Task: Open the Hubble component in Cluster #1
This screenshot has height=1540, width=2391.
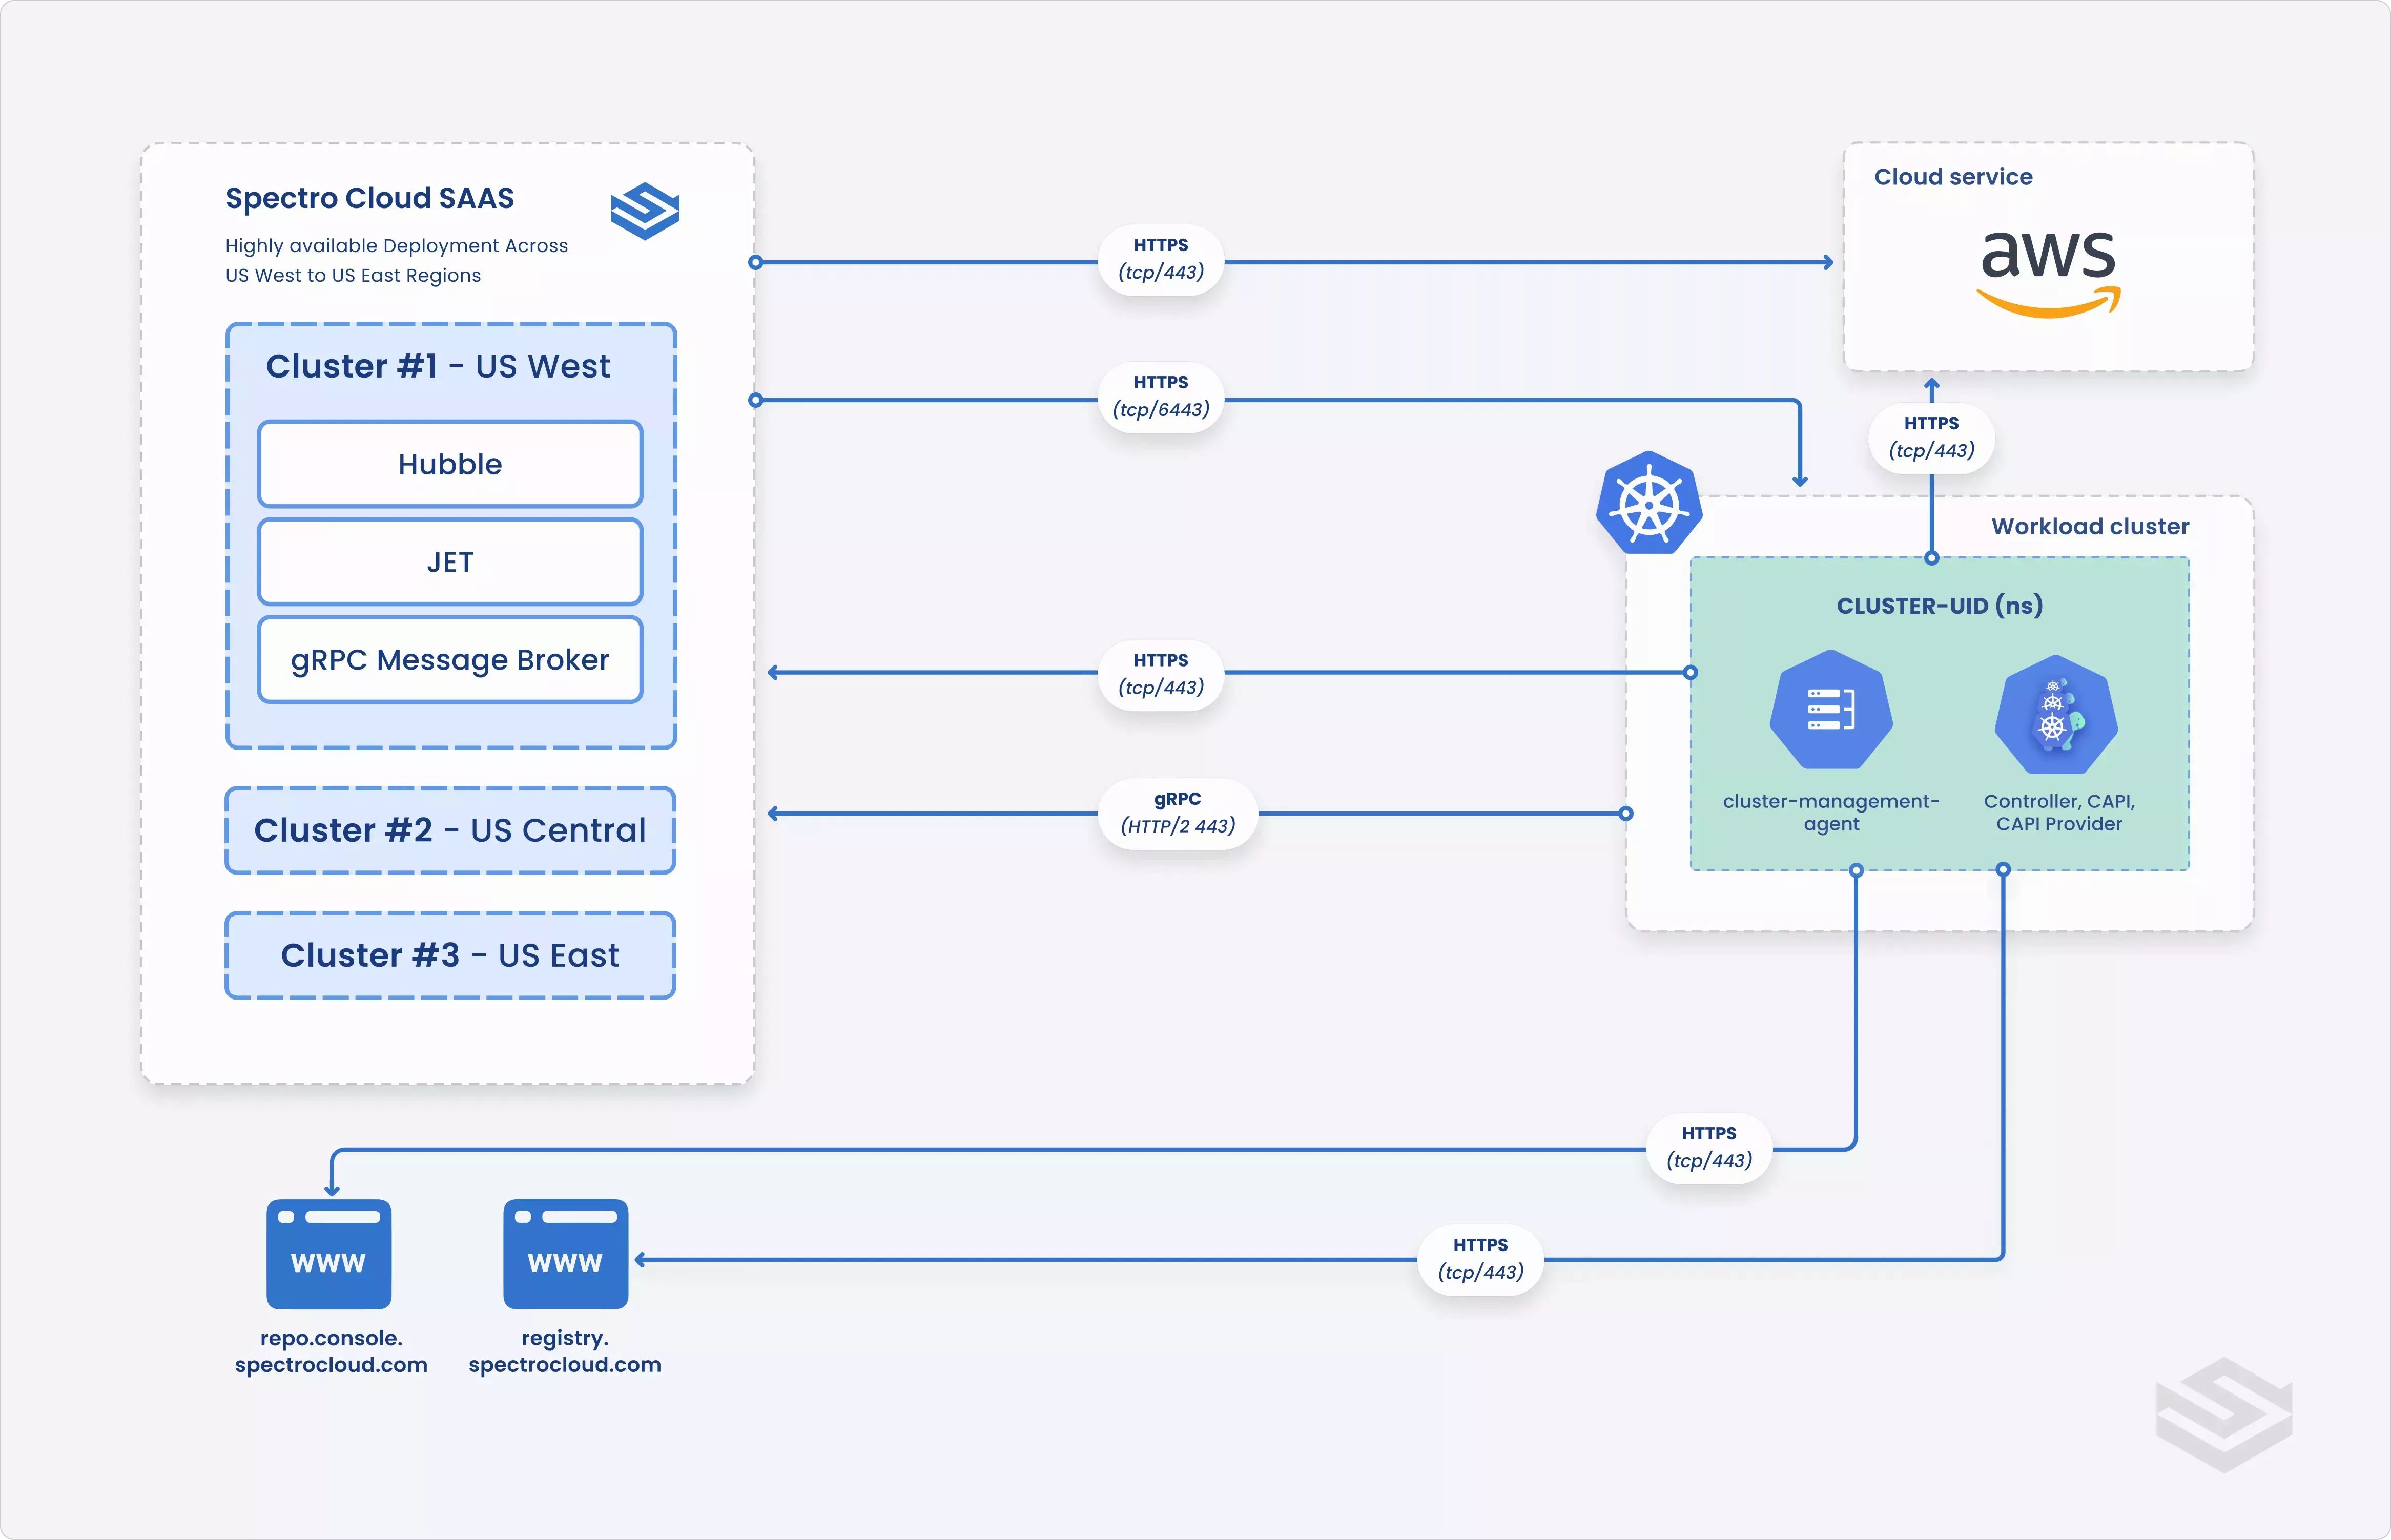Action: 449,463
